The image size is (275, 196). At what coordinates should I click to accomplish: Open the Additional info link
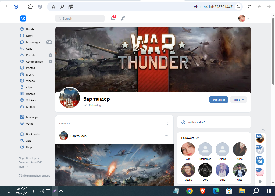pos(197,122)
